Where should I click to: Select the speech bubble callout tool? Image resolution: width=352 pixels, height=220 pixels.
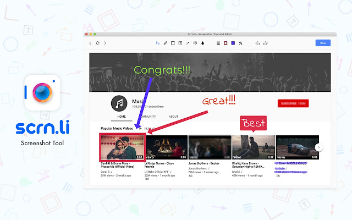pos(195,43)
